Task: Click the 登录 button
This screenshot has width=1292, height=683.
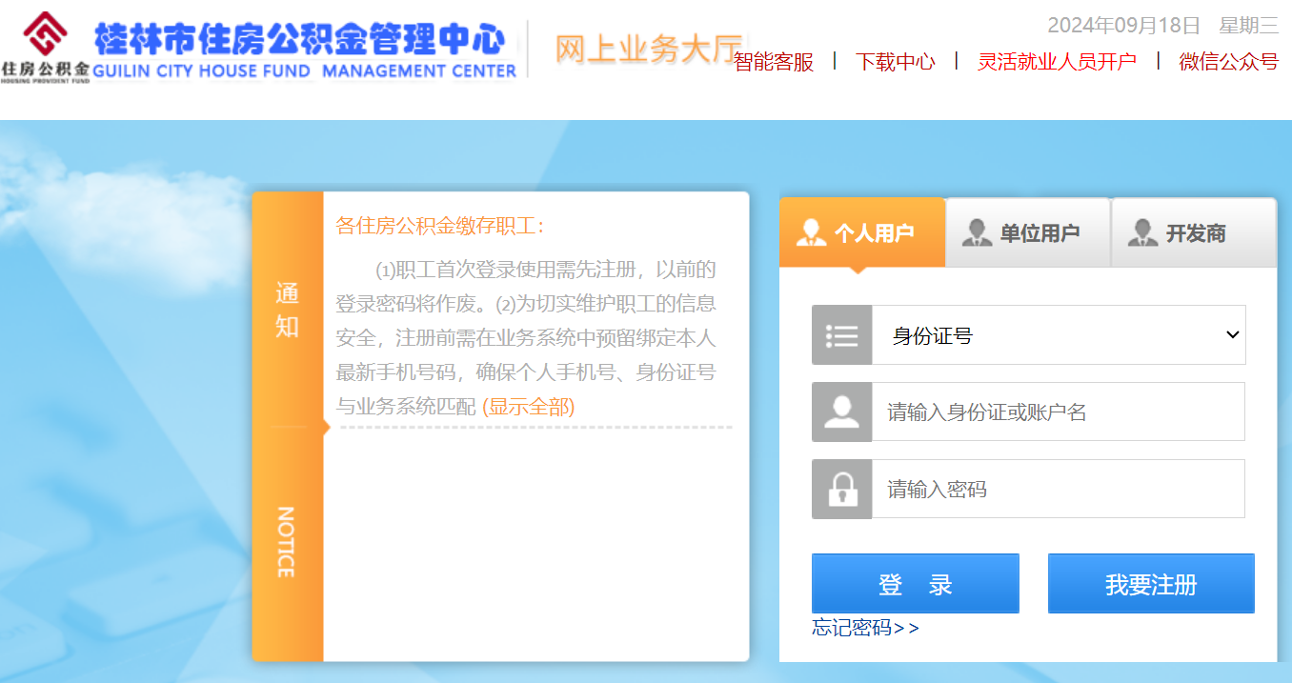Action: (x=916, y=584)
